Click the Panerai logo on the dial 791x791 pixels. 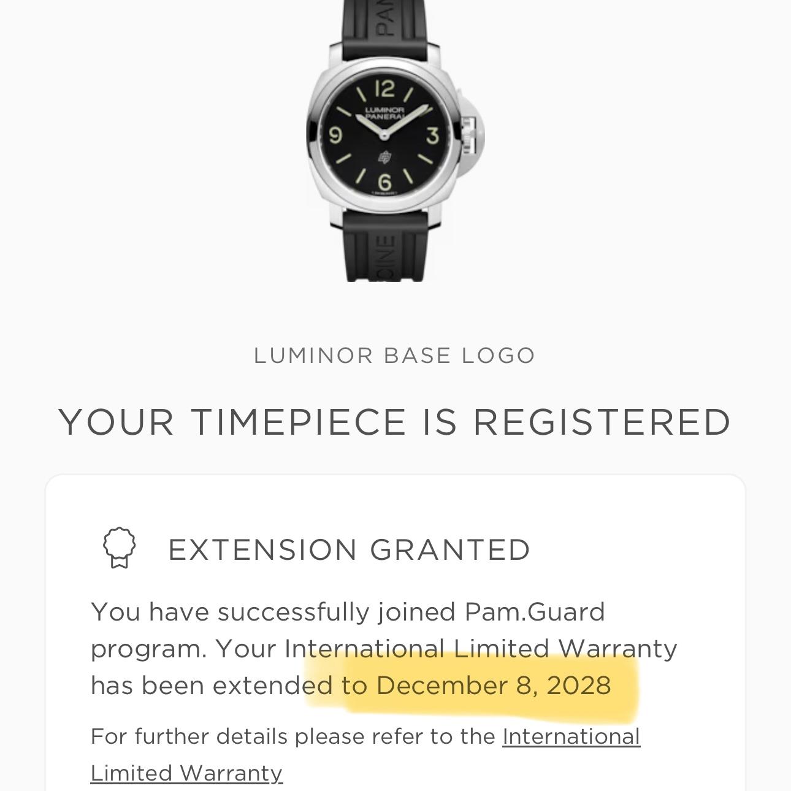click(384, 157)
